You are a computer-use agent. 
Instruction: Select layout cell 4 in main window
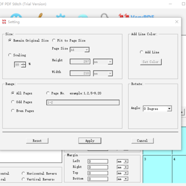pos(179,169)
